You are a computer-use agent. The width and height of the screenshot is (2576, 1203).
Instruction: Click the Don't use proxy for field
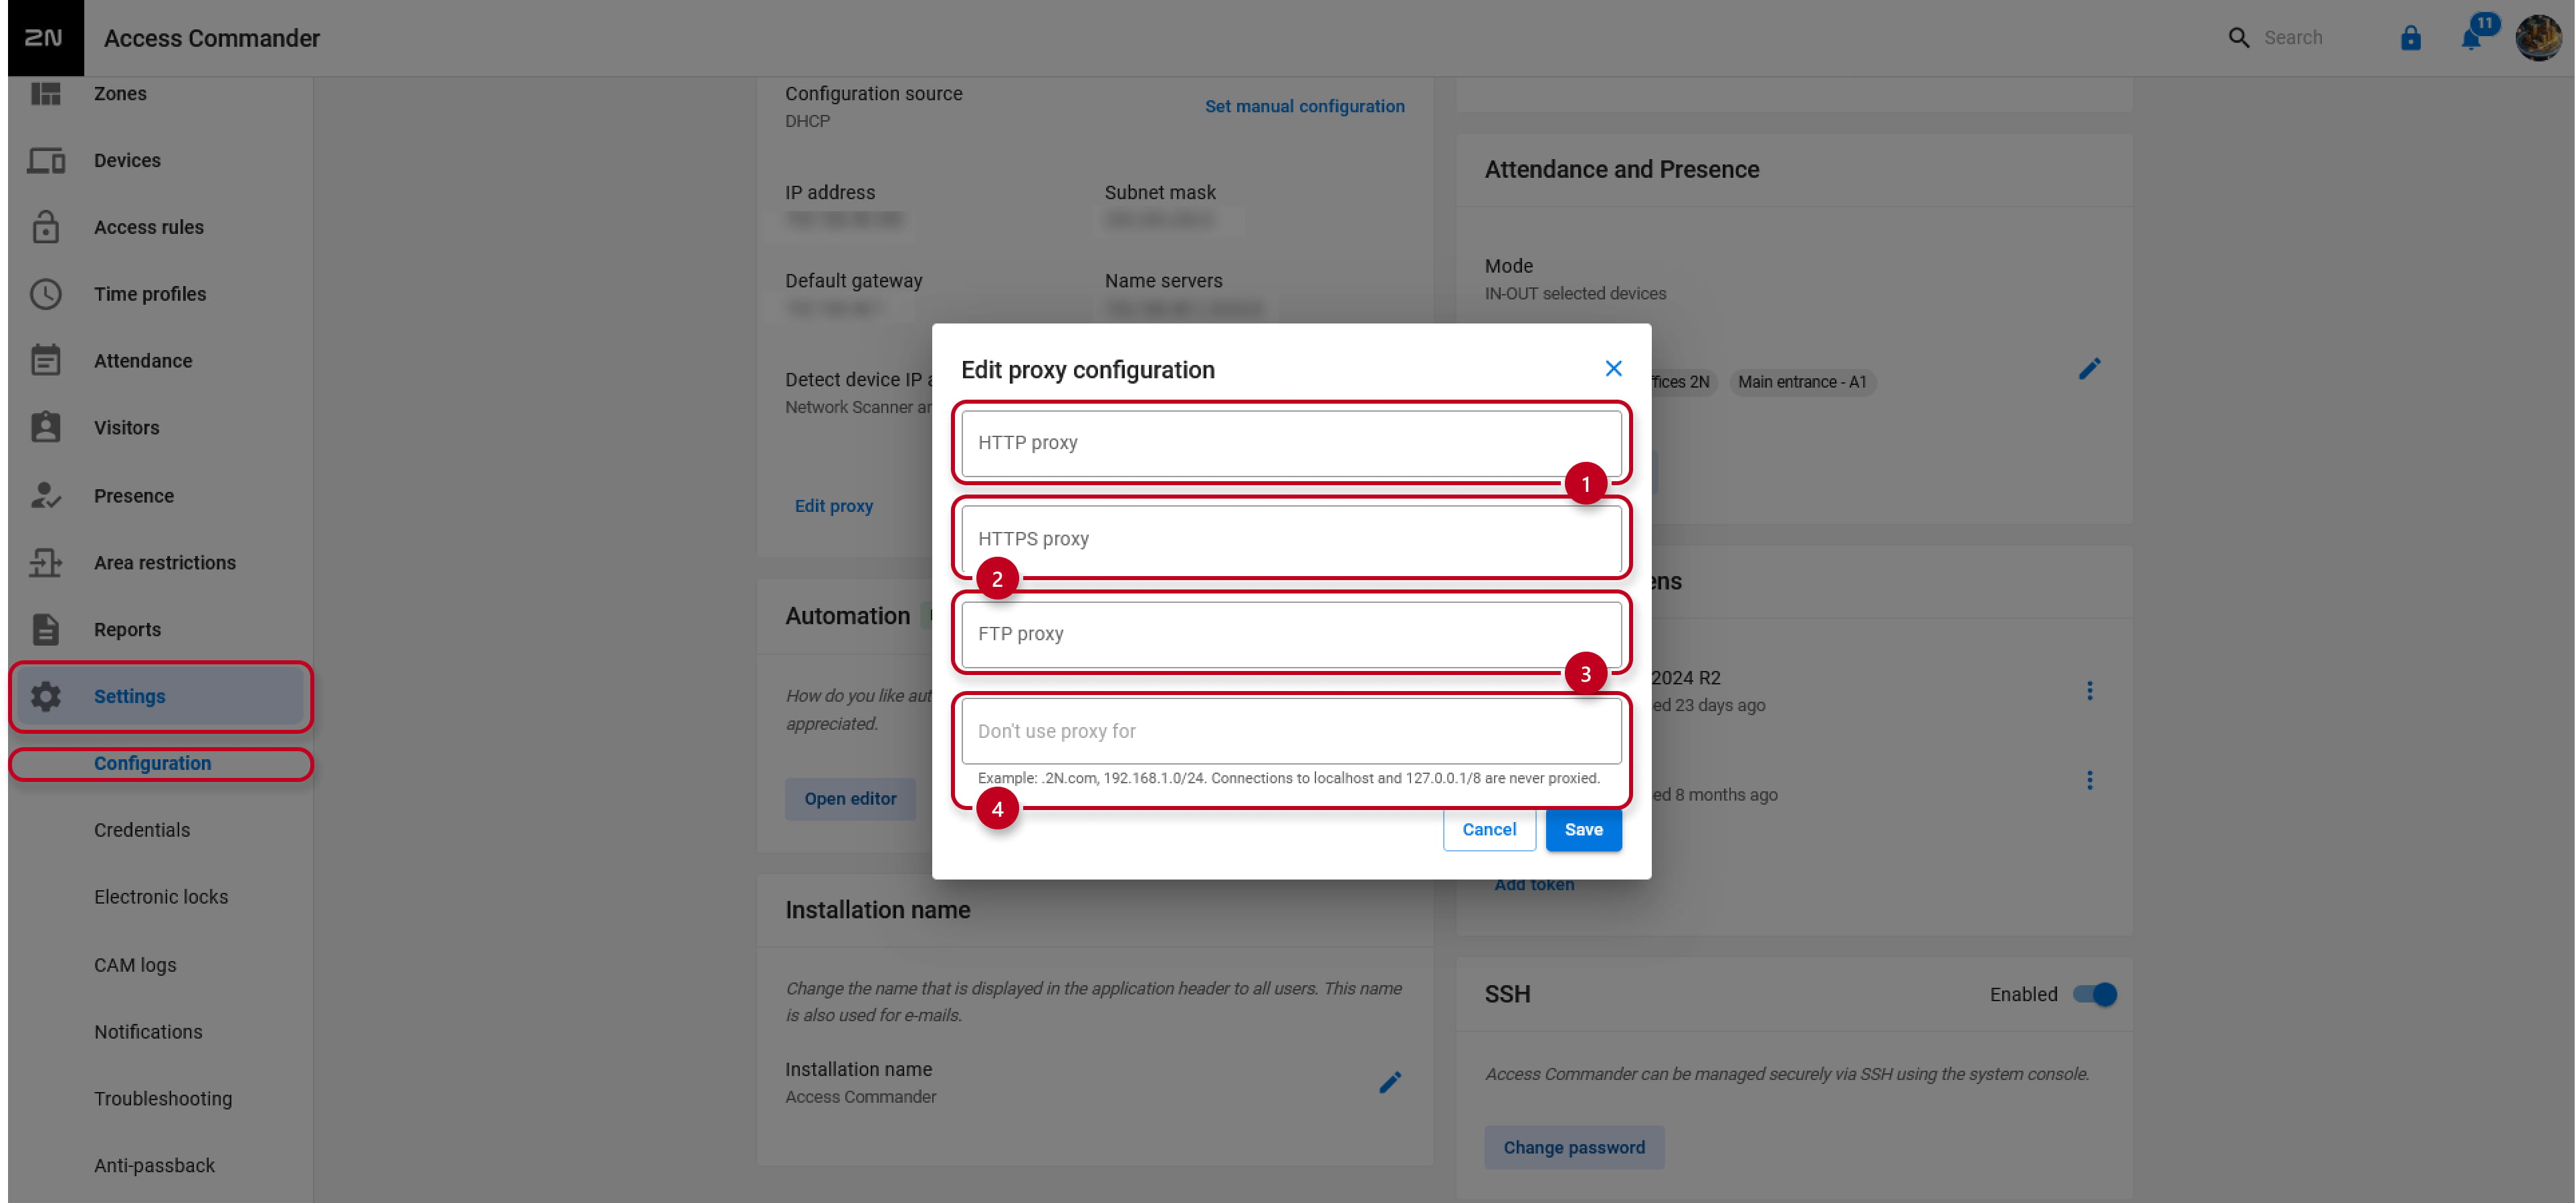click(x=1291, y=730)
